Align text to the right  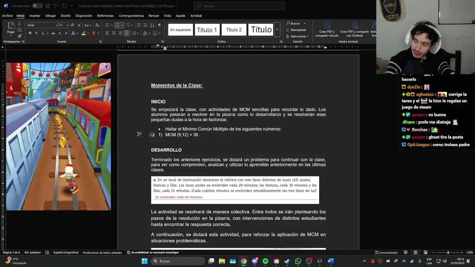coord(120,33)
